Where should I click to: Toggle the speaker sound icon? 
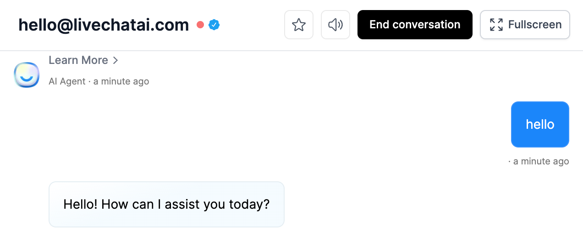pos(335,25)
